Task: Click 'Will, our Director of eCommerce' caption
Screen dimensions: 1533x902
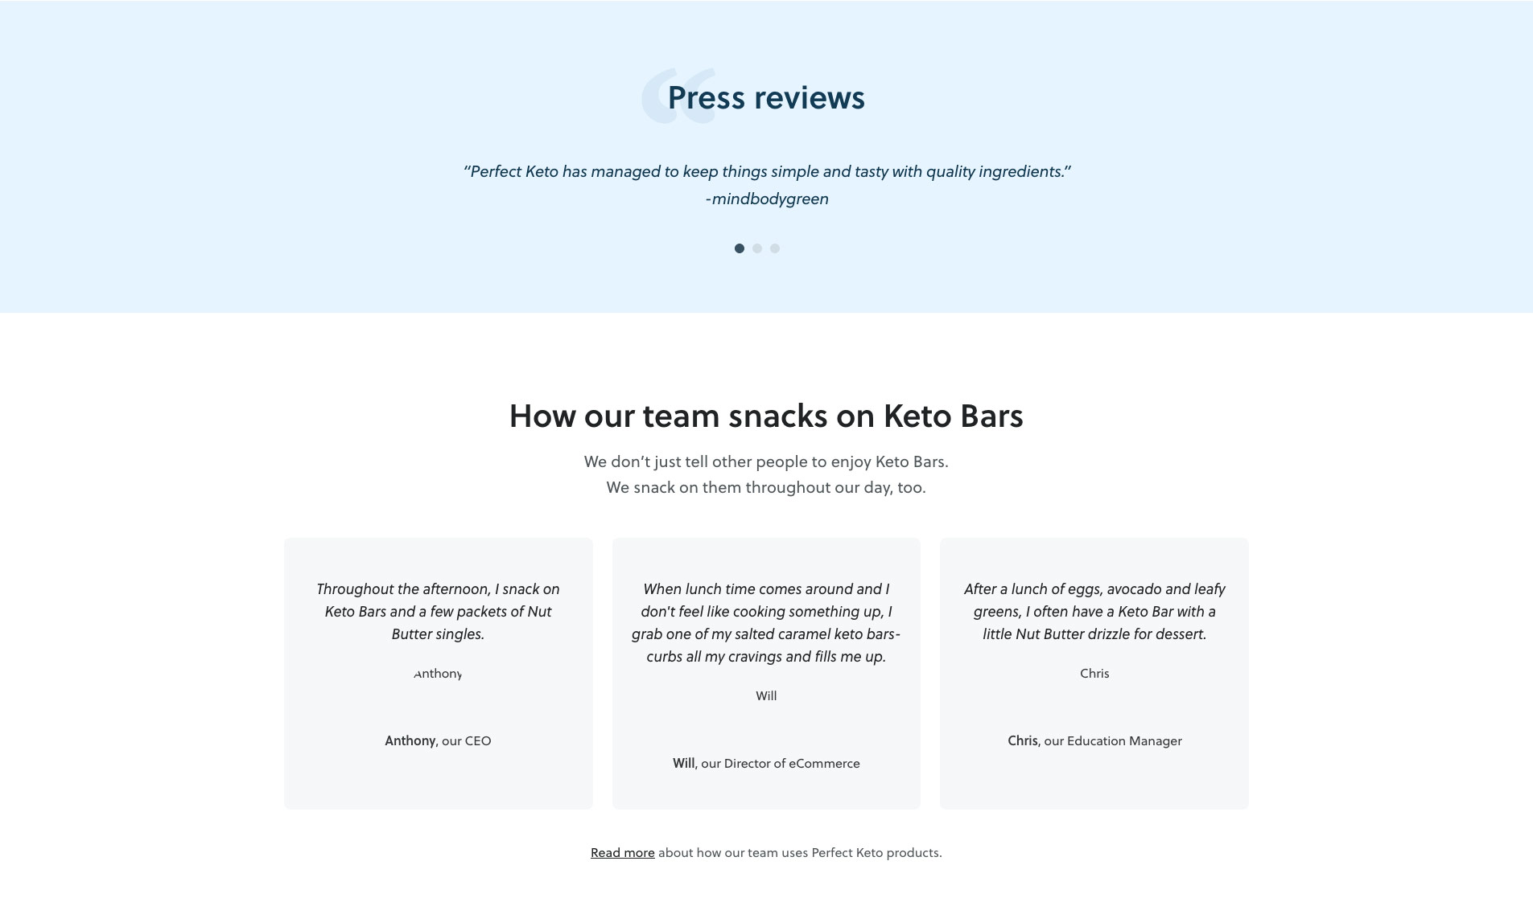Action: coord(766,764)
